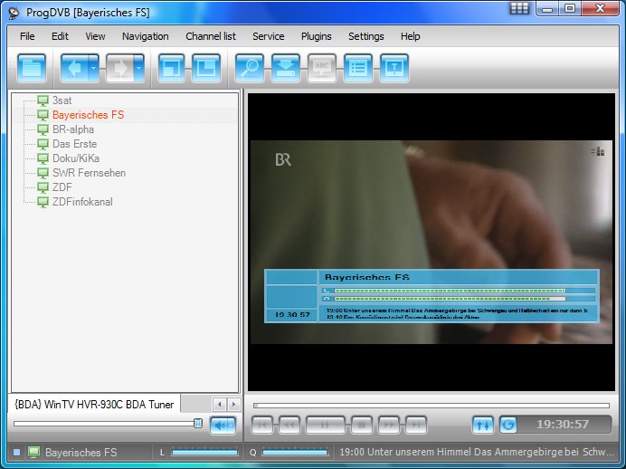Open dropdown arrow beside right arrow button
This screenshot has height=469, width=626.
(x=139, y=68)
